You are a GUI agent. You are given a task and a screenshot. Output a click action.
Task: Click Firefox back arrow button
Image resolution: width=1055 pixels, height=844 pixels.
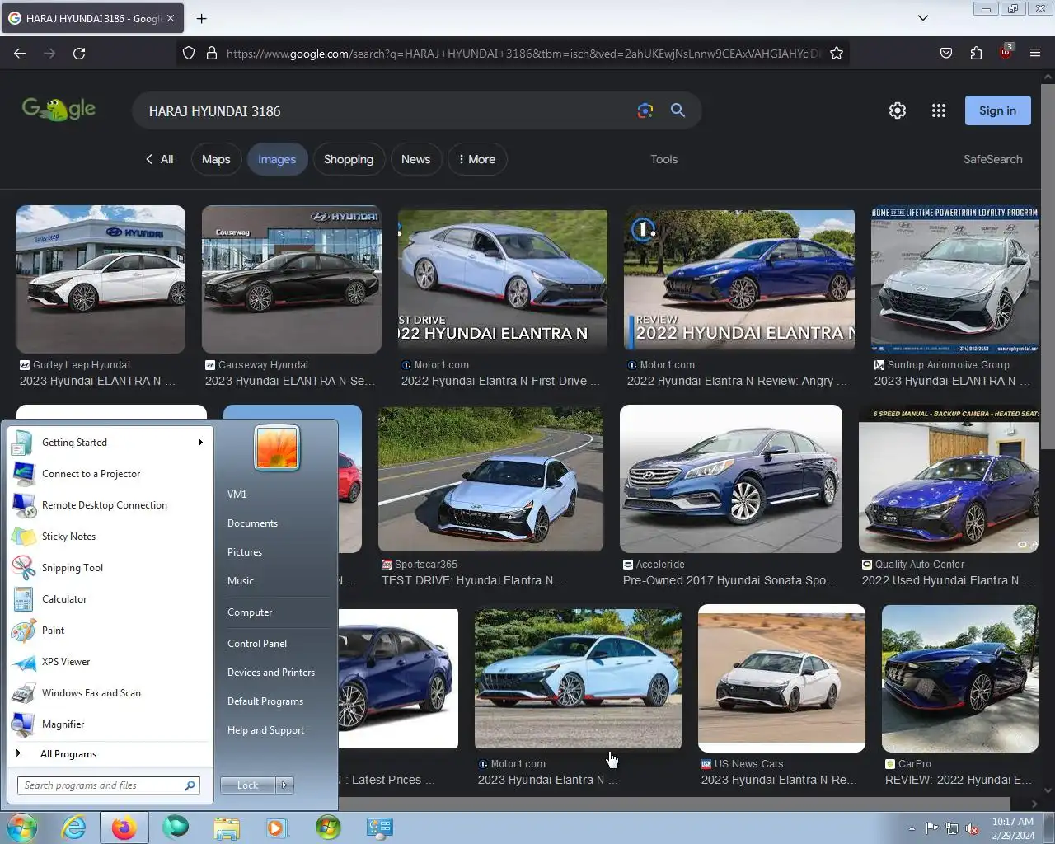20,53
